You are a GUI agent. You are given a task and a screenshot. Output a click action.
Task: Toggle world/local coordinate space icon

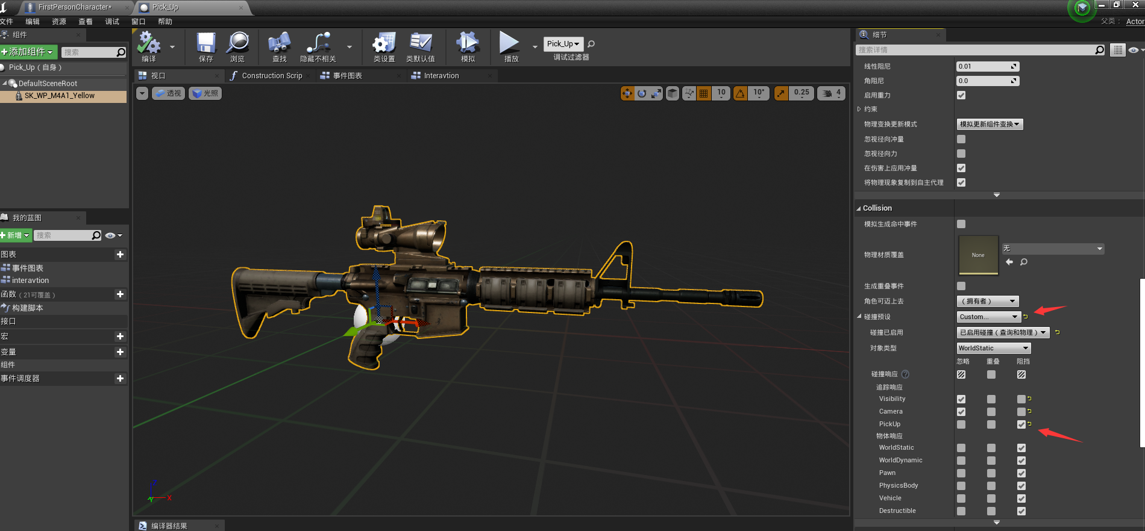click(673, 93)
